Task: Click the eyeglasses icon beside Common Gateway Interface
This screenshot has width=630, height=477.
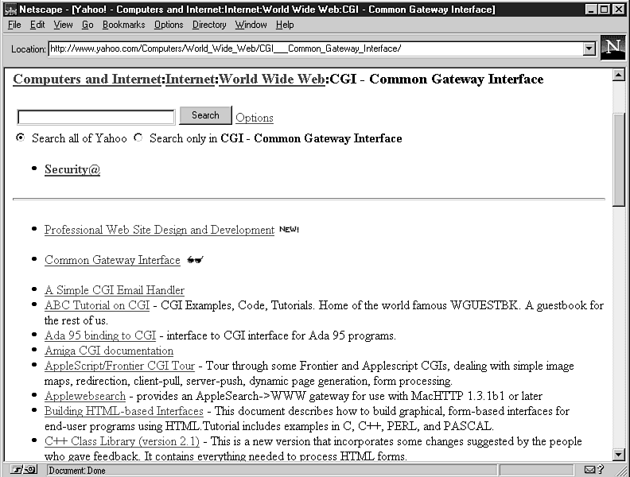Action: pyautogui.click(x=195, y=260)
